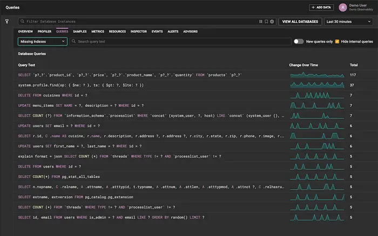Click sparkline chart for products query
This screenshot has height=236, width=378.
317,75
